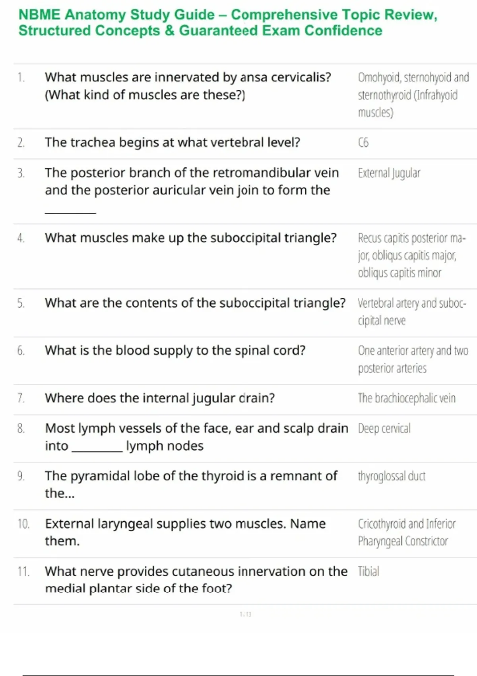Image resolution: width=477 pixels, height=676 pixels.
Task: Click the 'Vertebral artery and suboccipital nerve' answer
Action: [411, 312]
